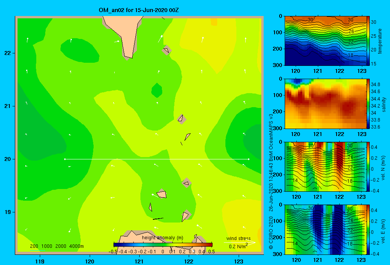
Task: Click the temperature panel color scale
Action: (x=368, y=41)
